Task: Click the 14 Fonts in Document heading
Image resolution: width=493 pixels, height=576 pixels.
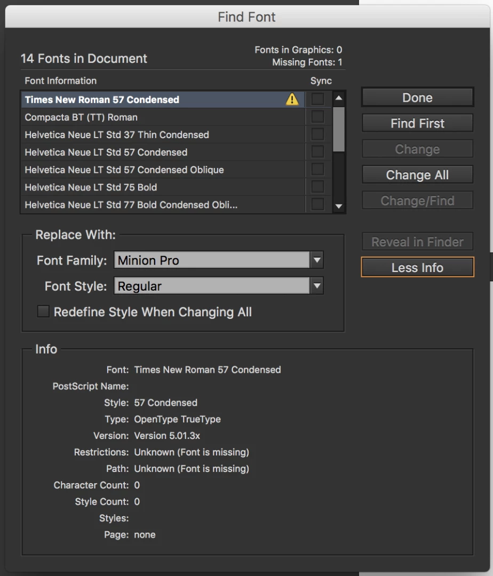Action: point(84,59)
